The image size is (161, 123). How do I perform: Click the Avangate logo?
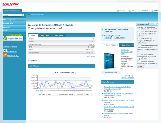click(10, 4)
